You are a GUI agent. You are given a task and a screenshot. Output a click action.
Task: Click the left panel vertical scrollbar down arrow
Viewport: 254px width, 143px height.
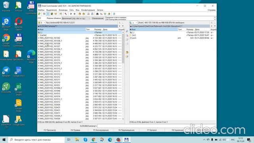click(x=123, y=119)
